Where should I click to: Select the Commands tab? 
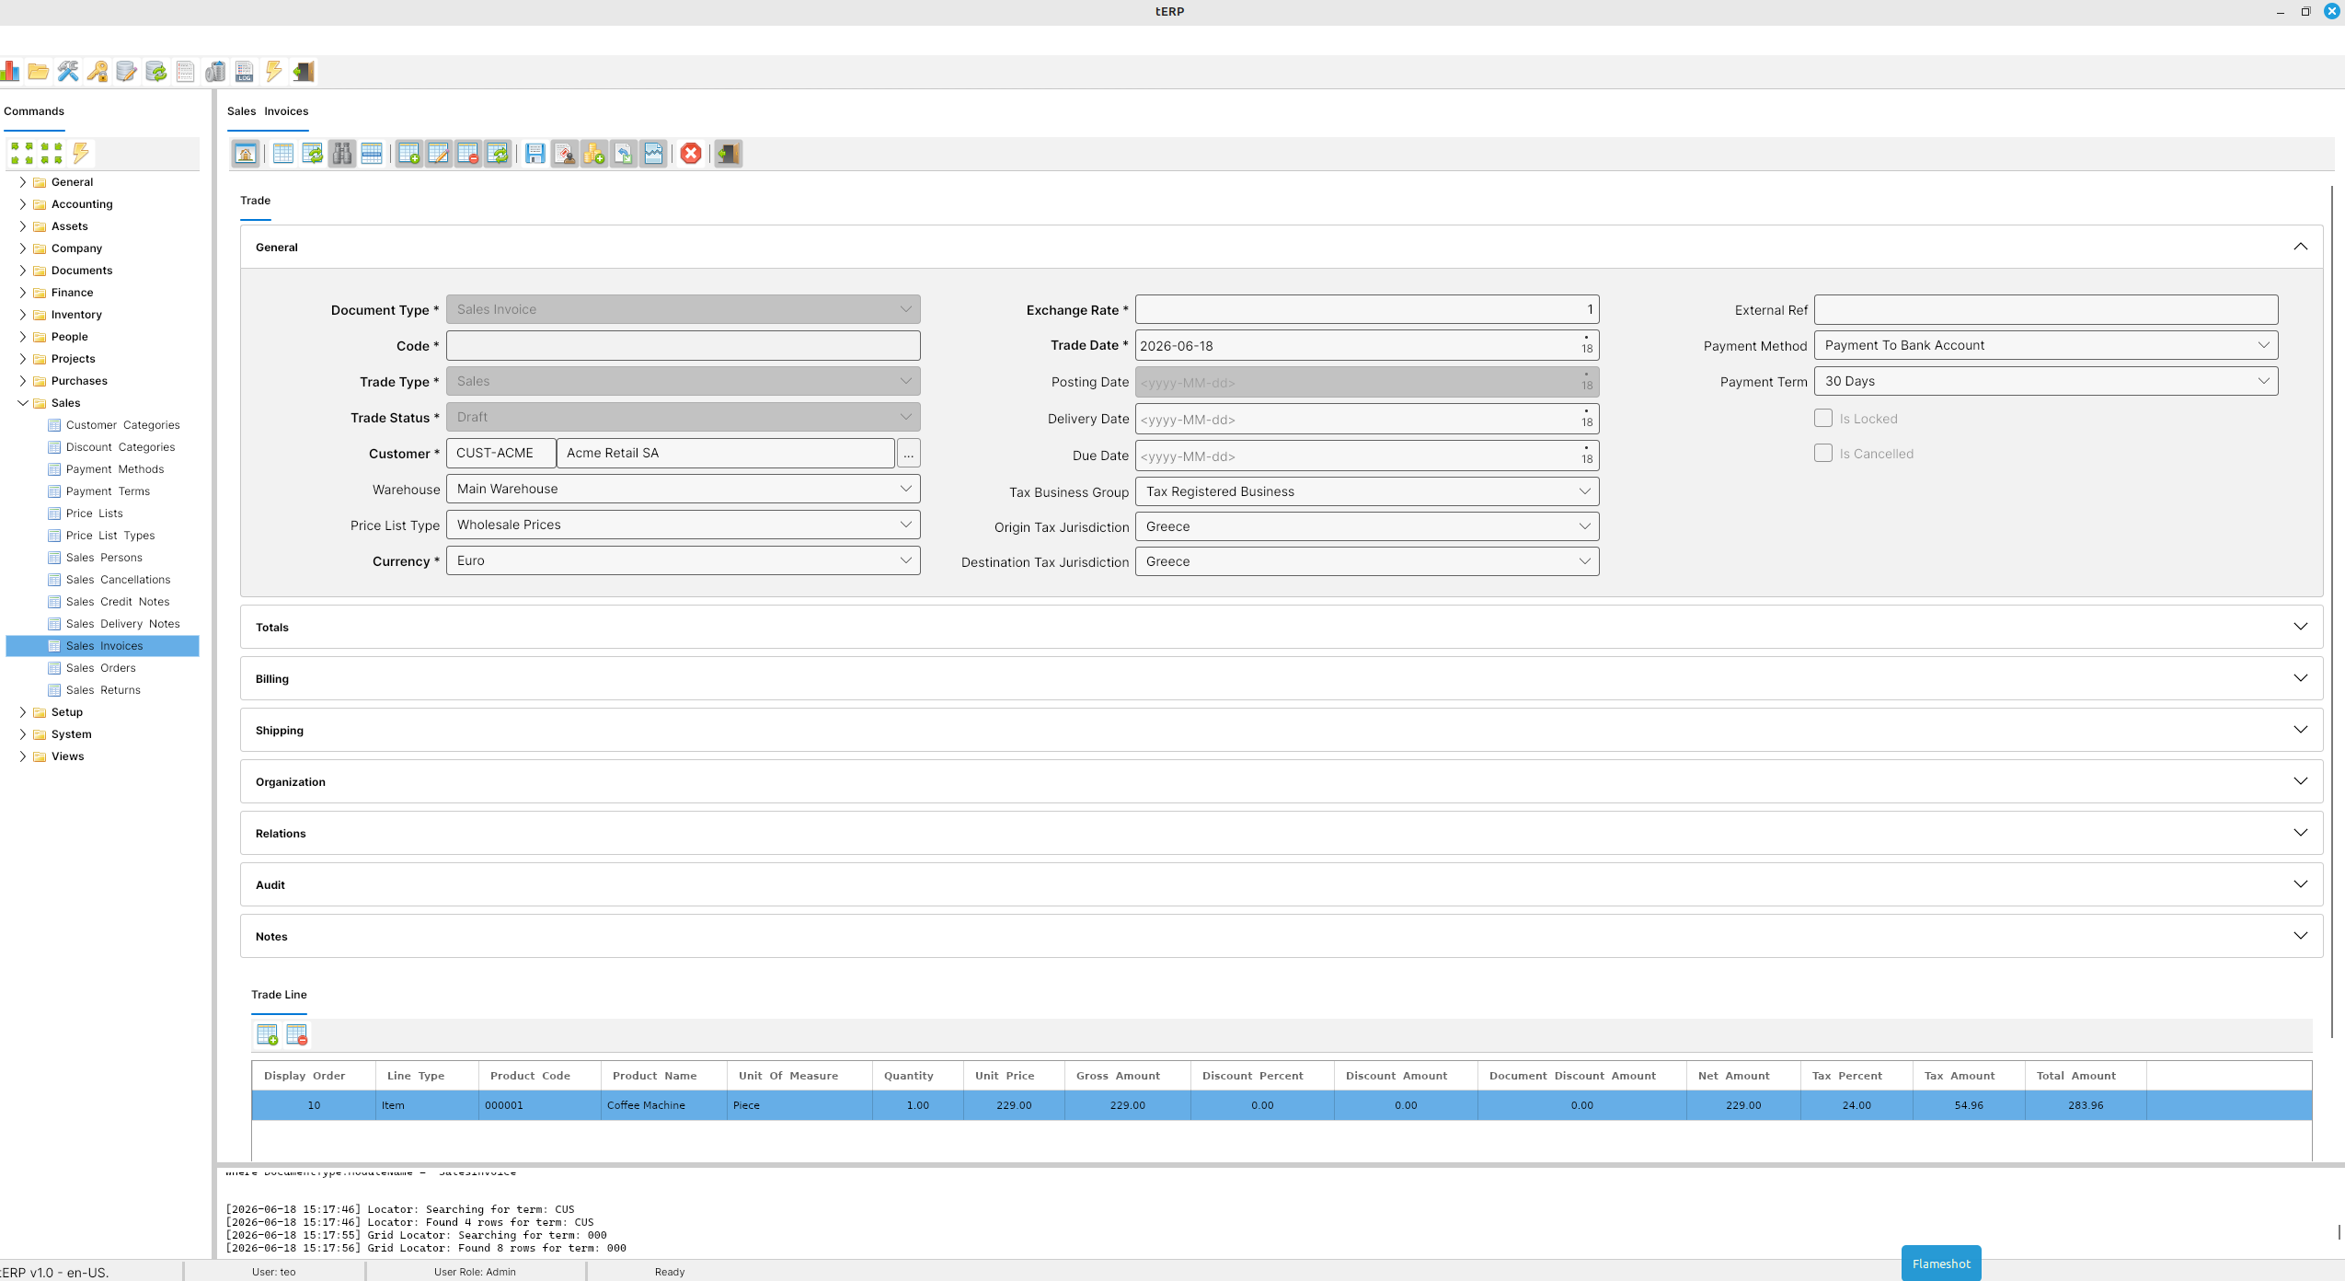click(34, 111)
